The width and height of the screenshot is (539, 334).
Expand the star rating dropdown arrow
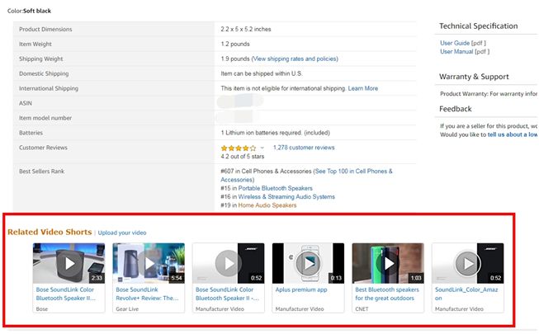[x=262, y=148]
